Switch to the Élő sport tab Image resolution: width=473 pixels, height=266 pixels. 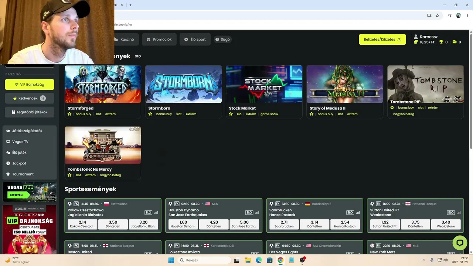click(x=195, y=40)
